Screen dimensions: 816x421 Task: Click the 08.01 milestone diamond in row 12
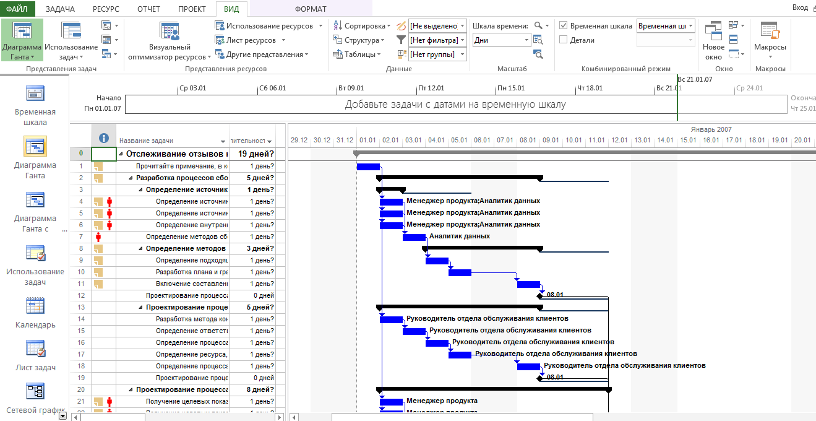(540, 295)
